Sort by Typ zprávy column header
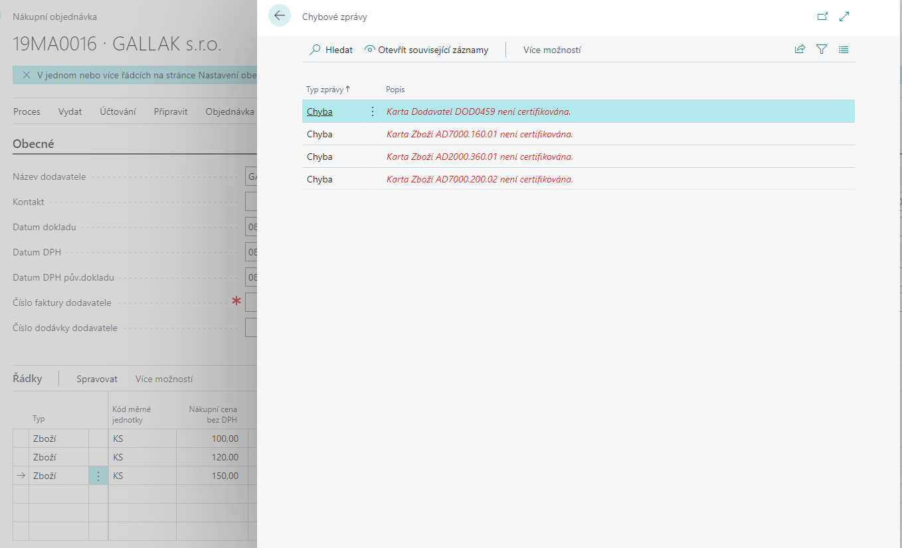The image size is (902, 548). pos(325,89)
